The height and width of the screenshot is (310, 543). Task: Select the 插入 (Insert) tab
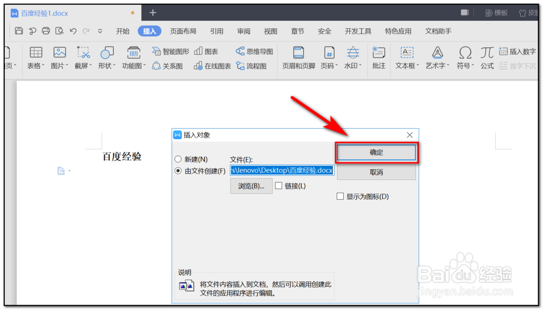[x=150, y=31]
